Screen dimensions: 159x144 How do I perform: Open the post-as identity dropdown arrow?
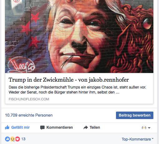tap(149, 128)
